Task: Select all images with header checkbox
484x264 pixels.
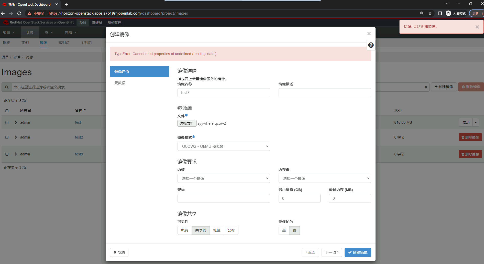Action: tap(7, 111)
